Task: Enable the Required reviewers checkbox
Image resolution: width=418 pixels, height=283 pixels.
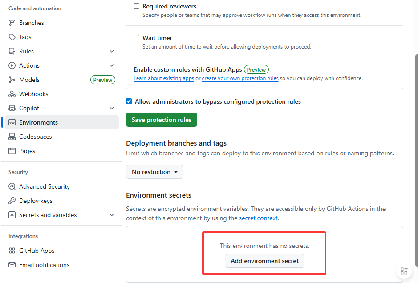Action: tap(136, 6)
